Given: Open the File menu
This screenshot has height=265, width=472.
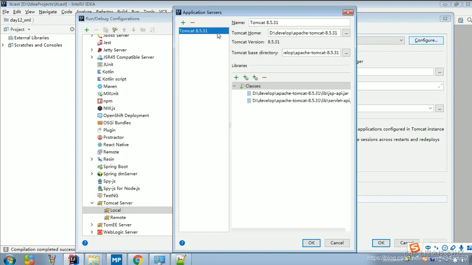Looking at the screenshot, I should (x=6, y=12).
